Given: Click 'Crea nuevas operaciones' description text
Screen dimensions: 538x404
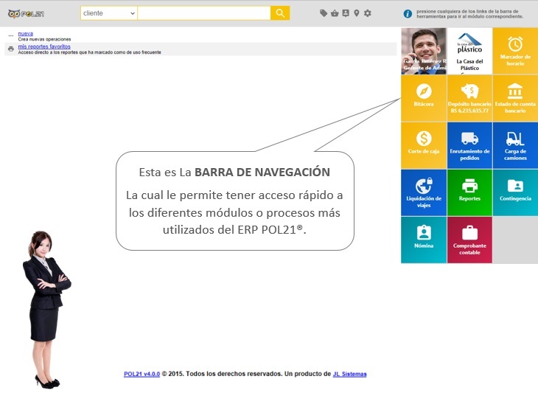Looking at the screenshot, I should click(44, 39).
